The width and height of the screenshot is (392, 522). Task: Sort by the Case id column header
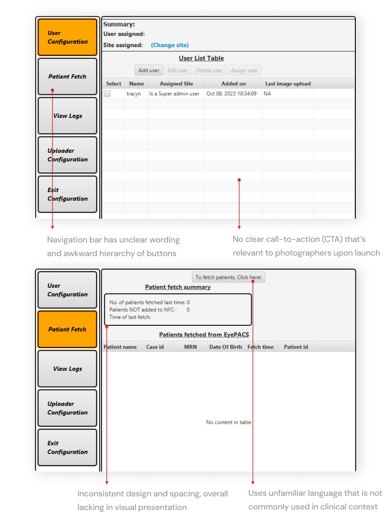coord(155,347)
